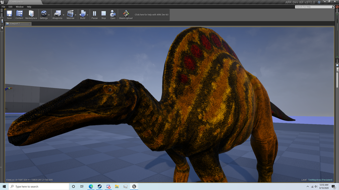Open the Windows Start menu

(4, 186)
